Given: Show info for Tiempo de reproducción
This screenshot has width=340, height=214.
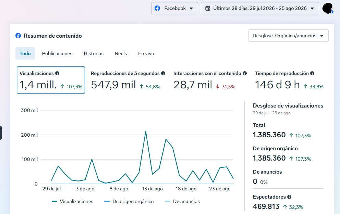Looking at the screenshot, I should (x=312, y=73).
